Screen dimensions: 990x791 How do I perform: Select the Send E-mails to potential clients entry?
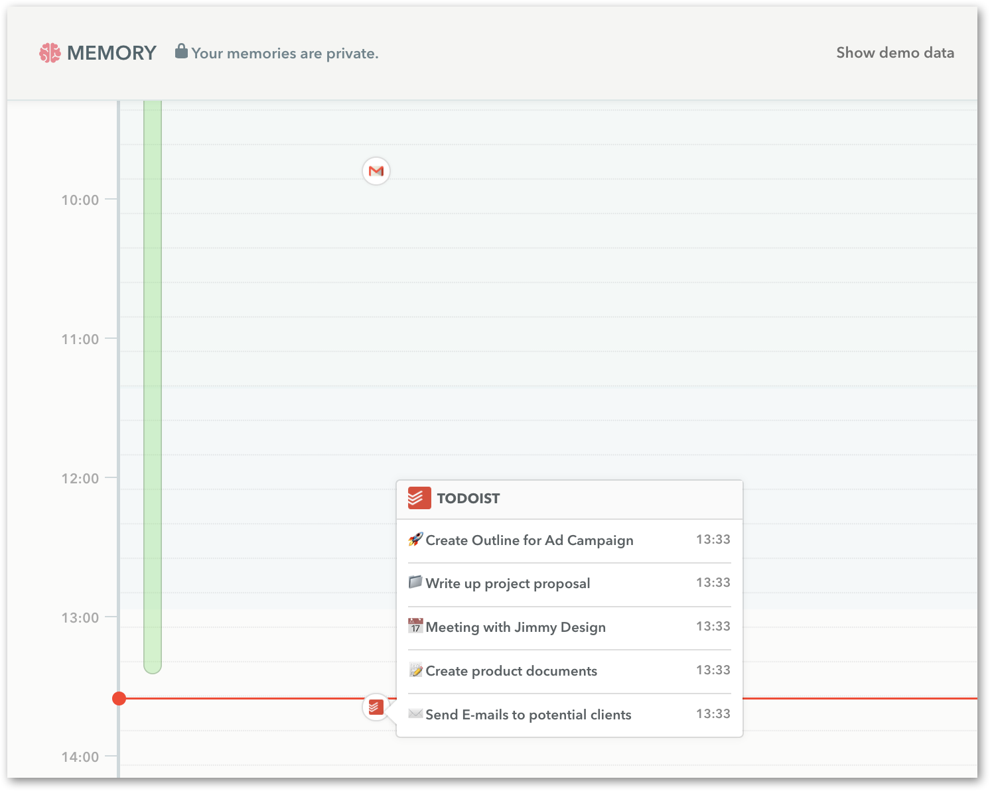pos(529,715)
